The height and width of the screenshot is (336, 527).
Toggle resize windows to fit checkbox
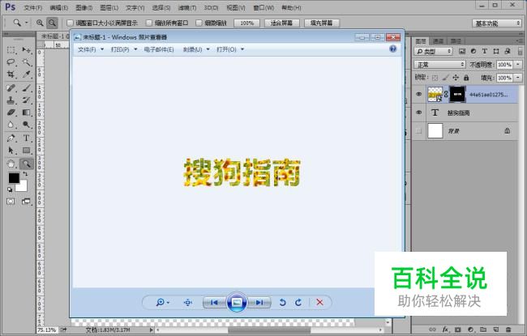coord(70,23)
